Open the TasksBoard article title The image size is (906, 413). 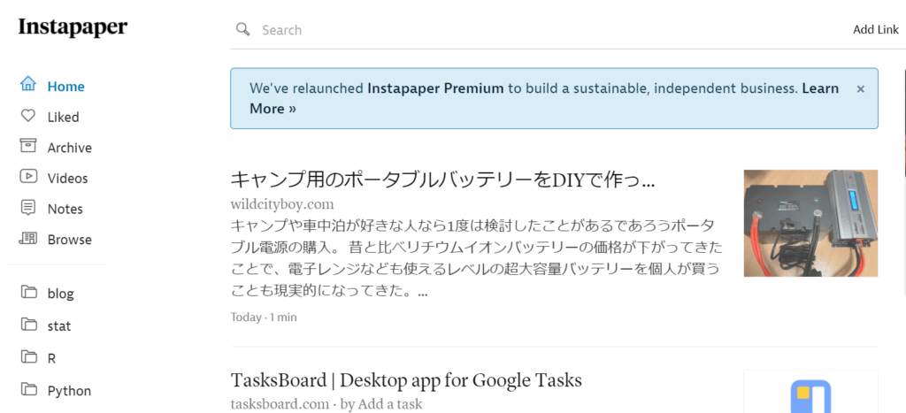pos(406,380)
